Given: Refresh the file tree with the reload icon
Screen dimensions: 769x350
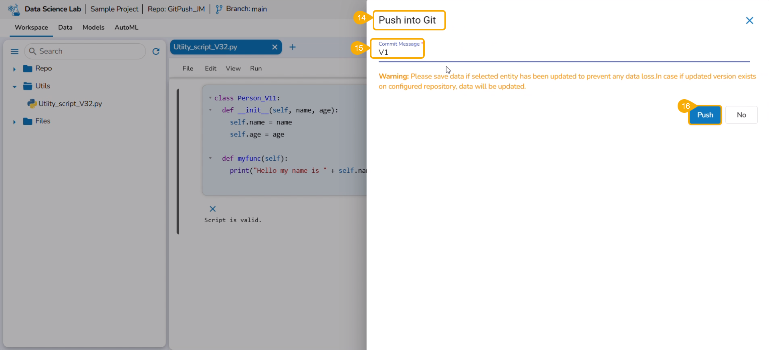Looking at the screenshot, I should pos(156,51).
